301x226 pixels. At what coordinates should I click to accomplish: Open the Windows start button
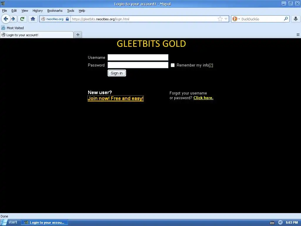(x=9, y=222)
